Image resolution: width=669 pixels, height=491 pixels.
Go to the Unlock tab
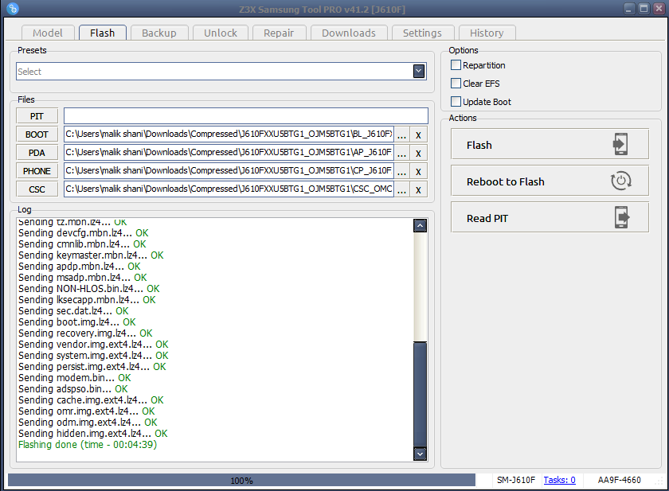[220, 33]
